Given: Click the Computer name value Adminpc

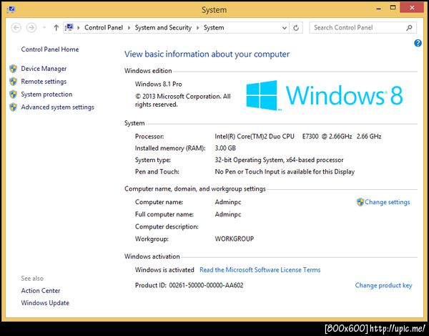Looking at the screenshot, I should pyautogui.click(x=228, y=202).
